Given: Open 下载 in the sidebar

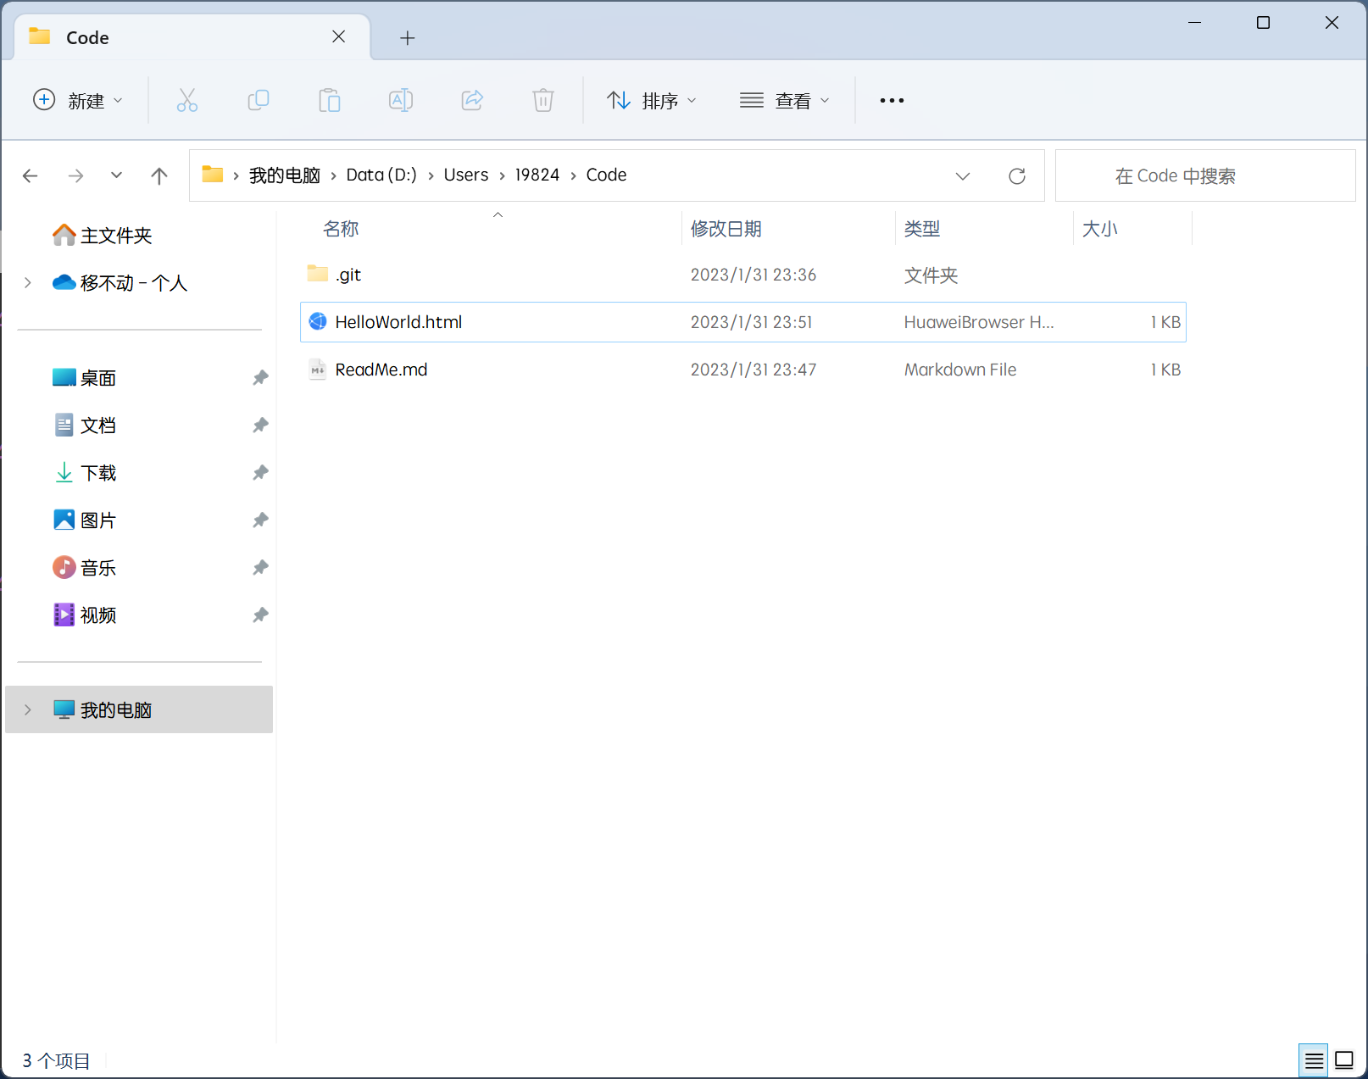Looking at the screenshot, I should [98, 472].
